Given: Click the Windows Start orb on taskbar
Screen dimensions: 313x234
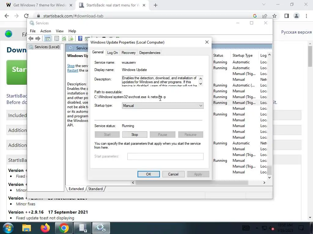Looking at the screenshot, I should pyautogui.click(x=8, y=228).
